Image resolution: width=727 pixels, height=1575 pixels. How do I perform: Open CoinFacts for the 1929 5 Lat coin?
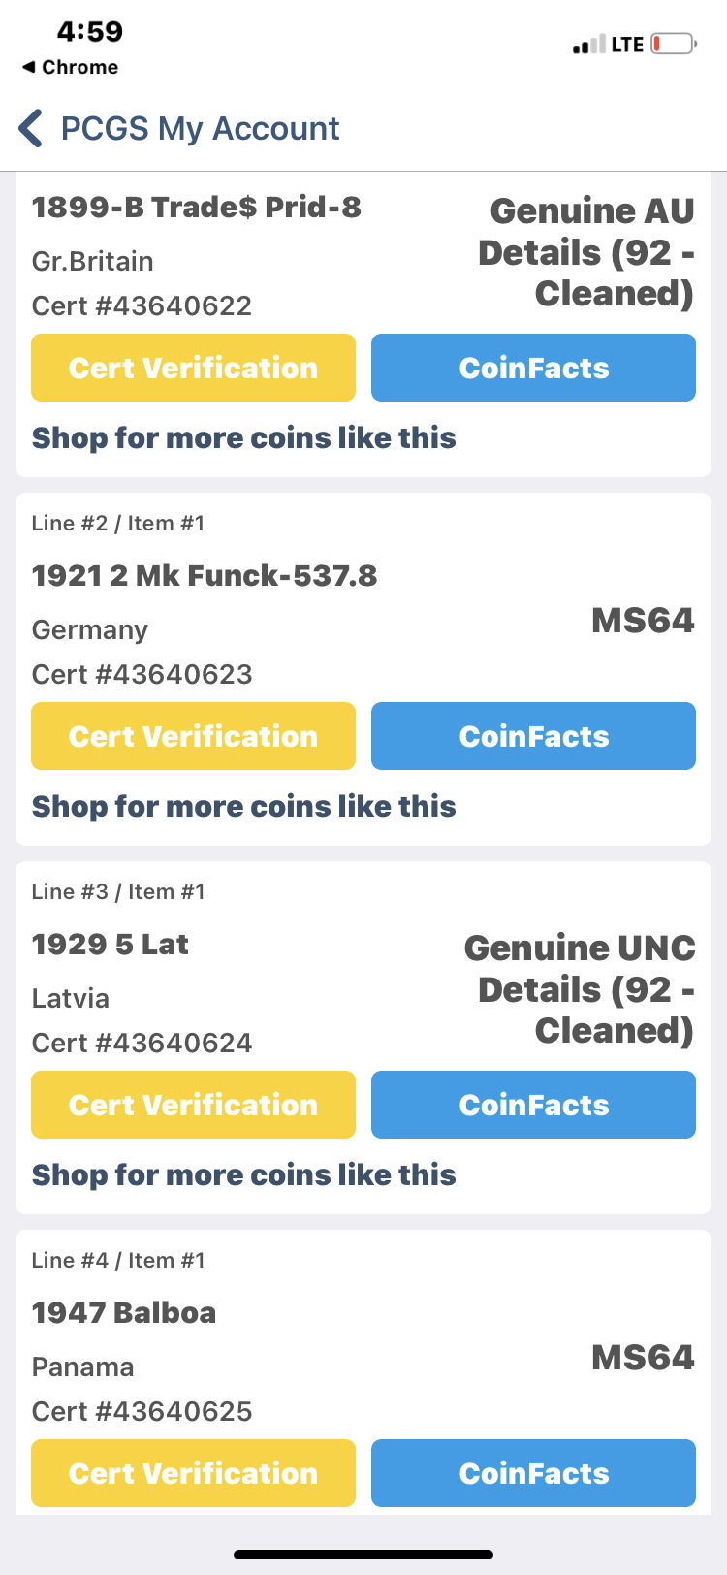[x=533, y=1105]
